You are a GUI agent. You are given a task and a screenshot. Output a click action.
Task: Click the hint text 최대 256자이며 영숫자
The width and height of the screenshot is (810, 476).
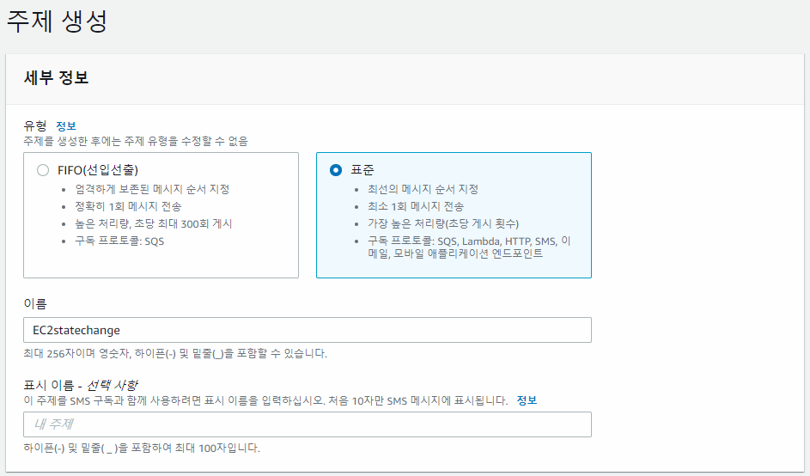tap(175, 353)
